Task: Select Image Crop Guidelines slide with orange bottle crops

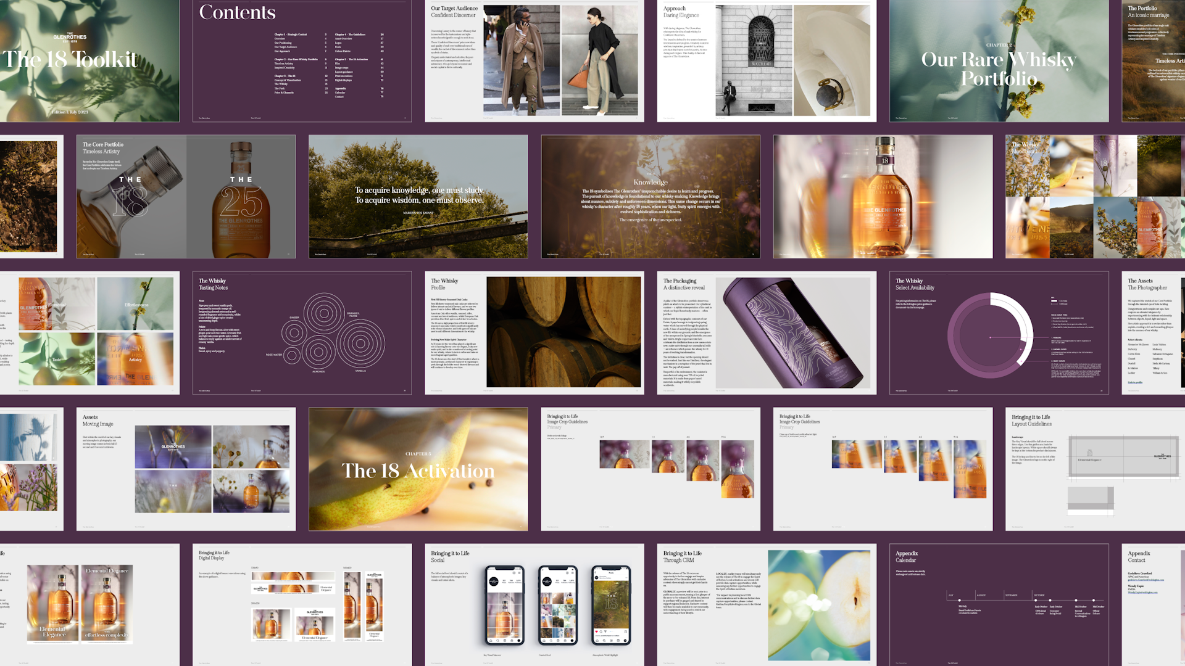Action: pyautogui.click(x=883, y=469)
